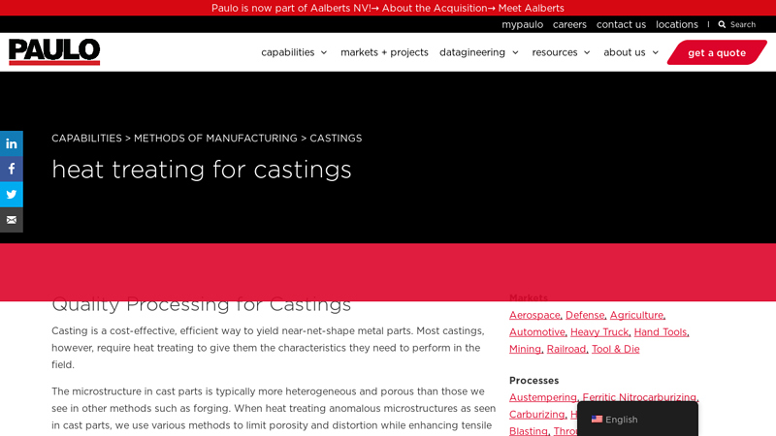The width and height of the screenshot is (776, 436).
Task: Click About the Acquisition banner link
Action: tap(434, 8)
